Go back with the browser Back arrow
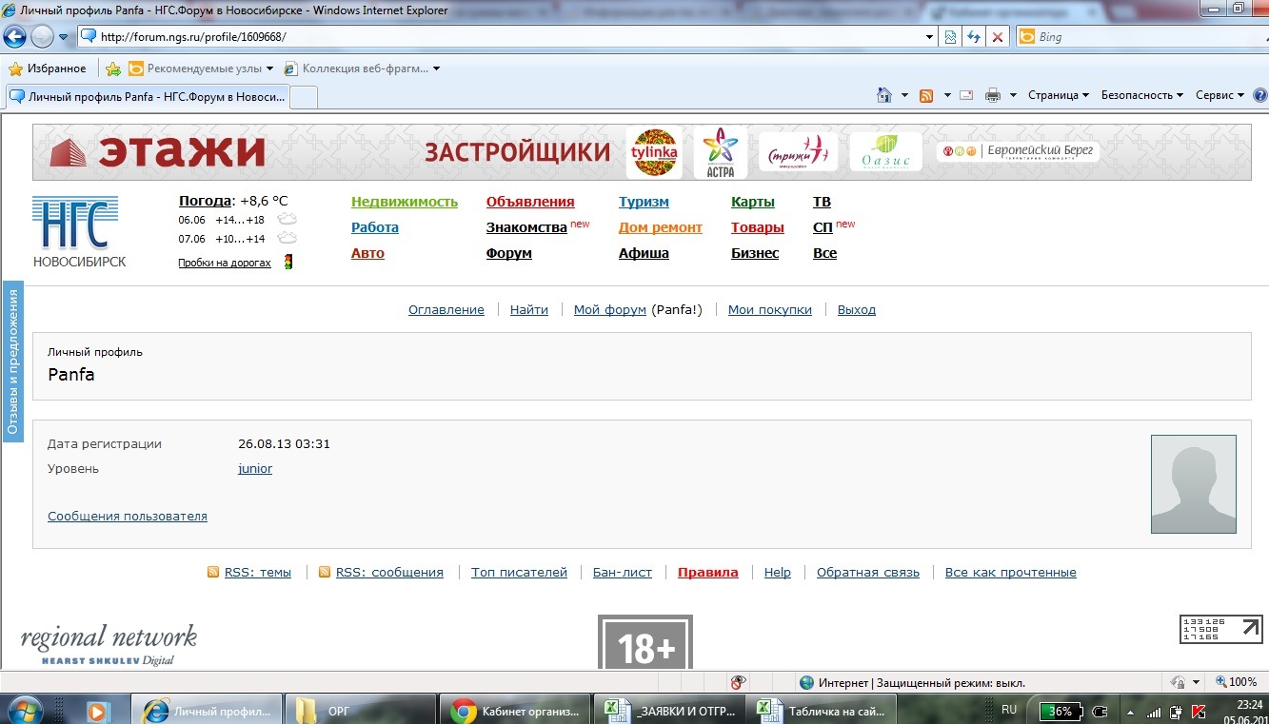The height and width of the screenshot is (724, 1269). point(14,37)
